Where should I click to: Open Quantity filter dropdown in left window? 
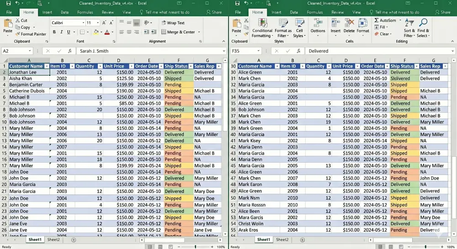[x=100, y=66]
